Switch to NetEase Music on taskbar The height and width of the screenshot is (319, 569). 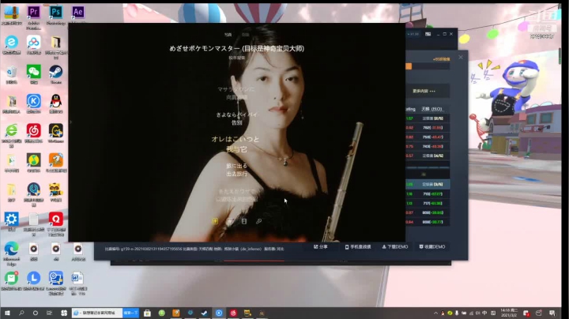point(233,313)
